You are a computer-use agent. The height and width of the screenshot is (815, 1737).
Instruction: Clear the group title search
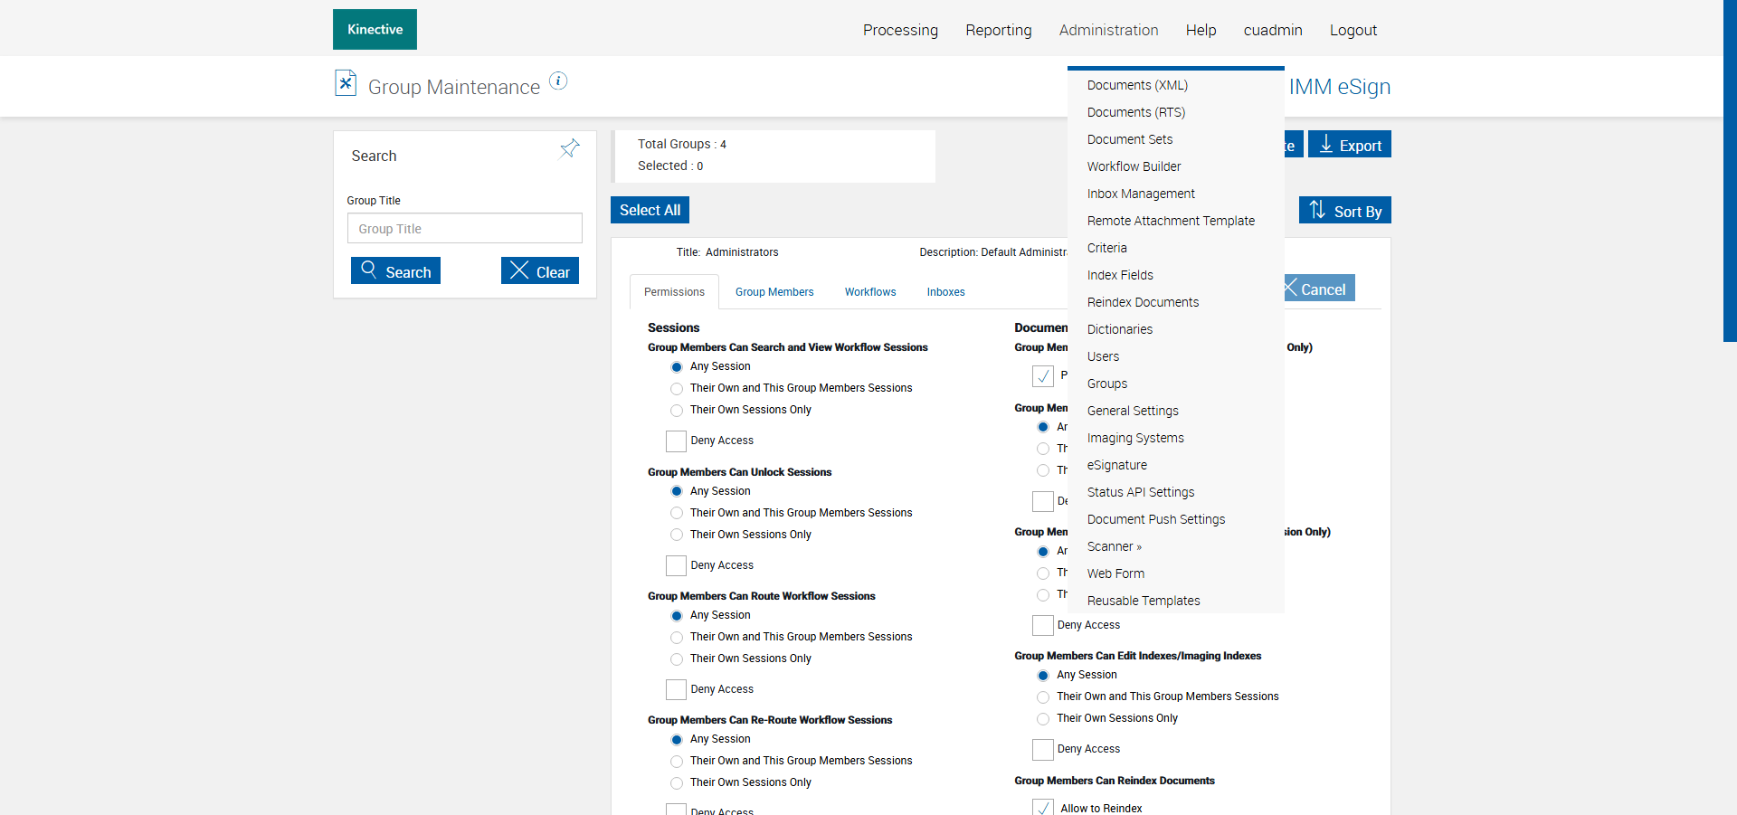[x=540, y=271]
